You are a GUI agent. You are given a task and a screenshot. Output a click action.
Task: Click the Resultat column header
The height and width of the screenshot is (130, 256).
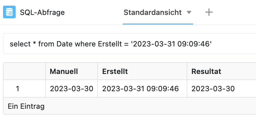(206, 71)
